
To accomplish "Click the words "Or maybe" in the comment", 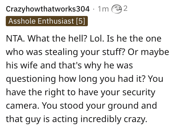I will tap(148, 52).
